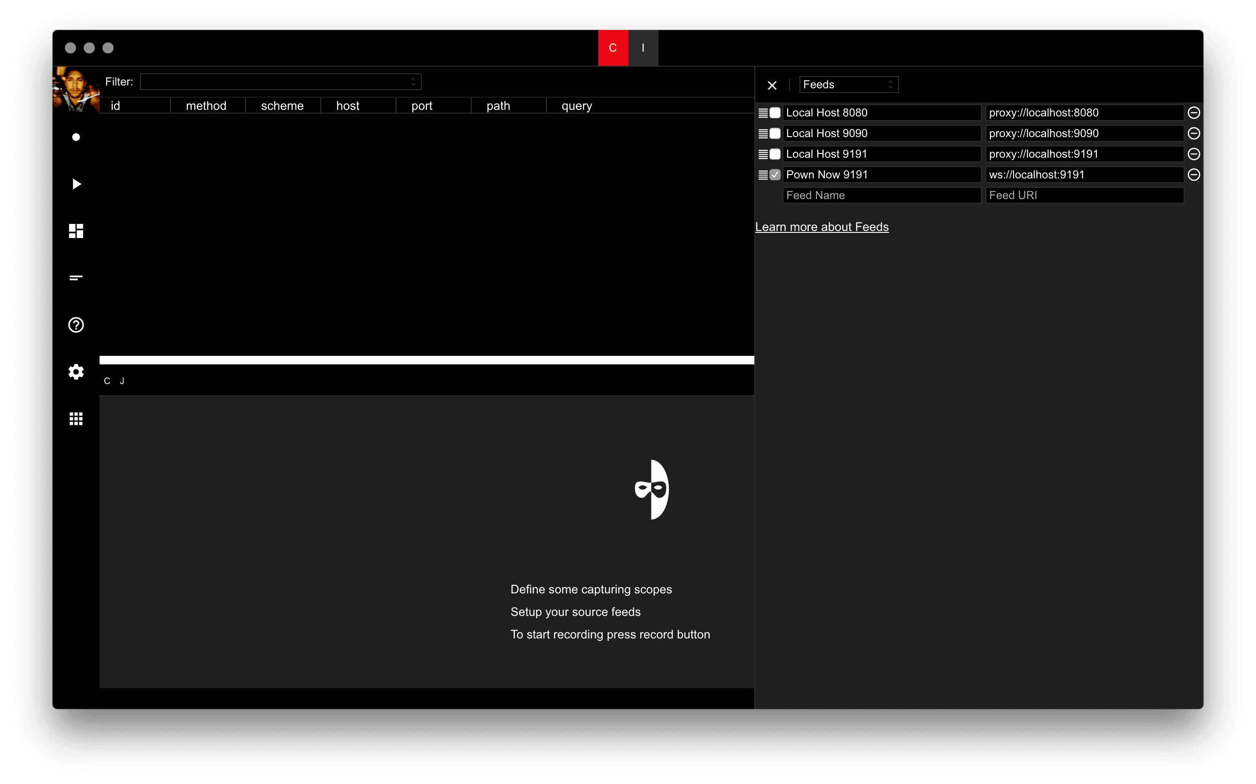
Task: Remove the Pown Now 9191 feed
Action: (x=1193, y=175)
